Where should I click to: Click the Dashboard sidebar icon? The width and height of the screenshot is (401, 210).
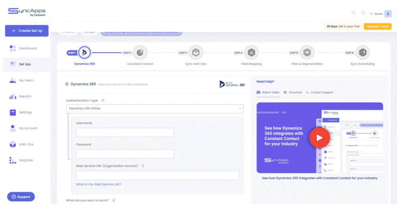pos(13,48)
